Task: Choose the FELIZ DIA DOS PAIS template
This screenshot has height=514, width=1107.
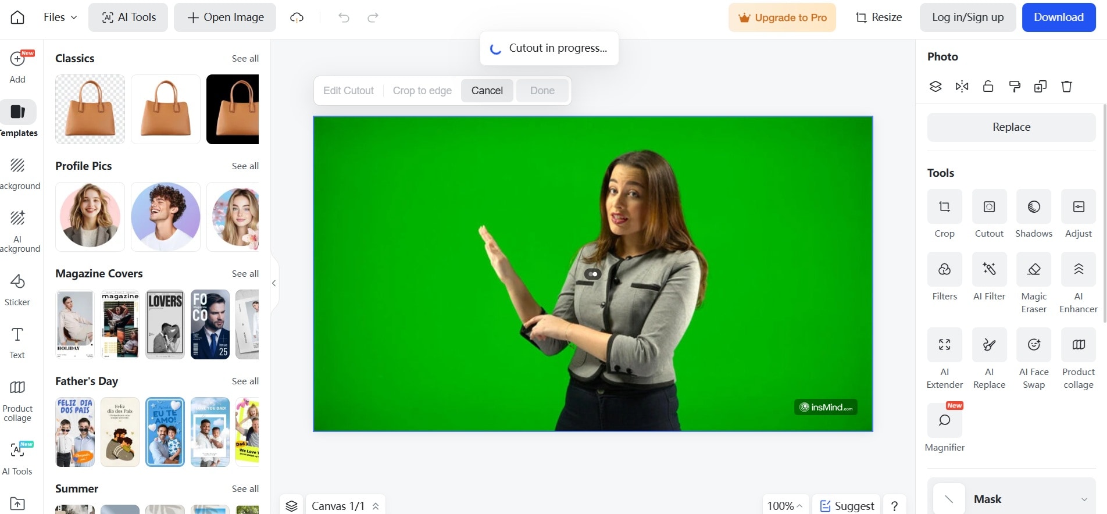Action: 75,432
